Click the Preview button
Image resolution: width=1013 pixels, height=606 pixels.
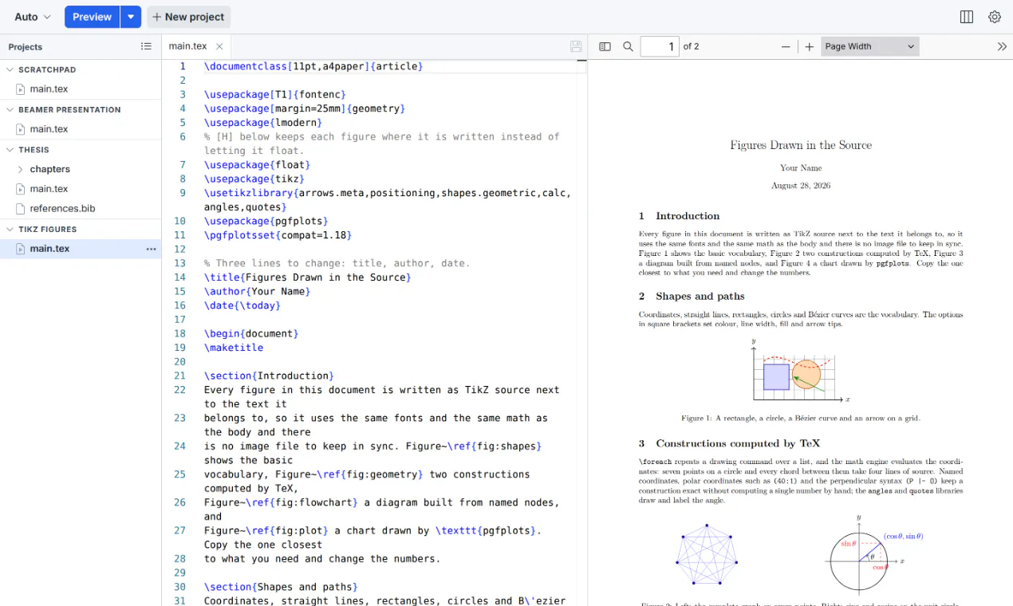[93, 17]
